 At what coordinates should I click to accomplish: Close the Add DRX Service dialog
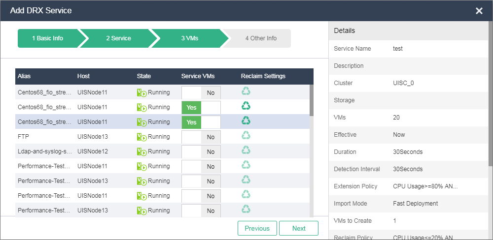(479, 11)
